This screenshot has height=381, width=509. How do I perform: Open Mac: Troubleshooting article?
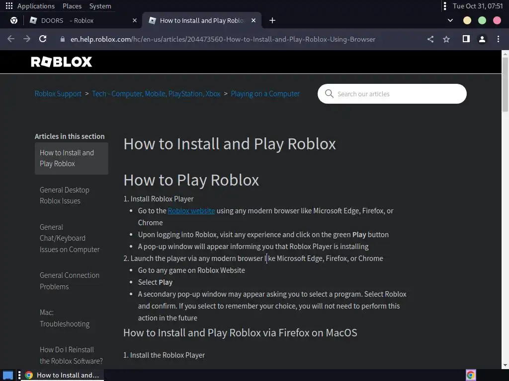click(x=64, y=318)
